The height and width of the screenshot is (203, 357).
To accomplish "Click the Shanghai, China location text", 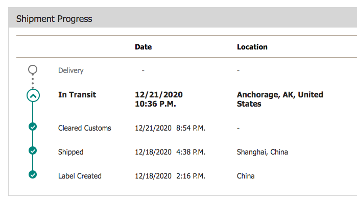I will tap(263, 152).
